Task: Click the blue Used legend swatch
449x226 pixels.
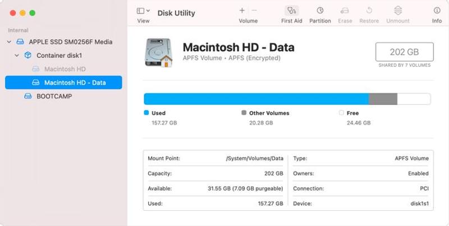Action: click(x=146, y=112)
